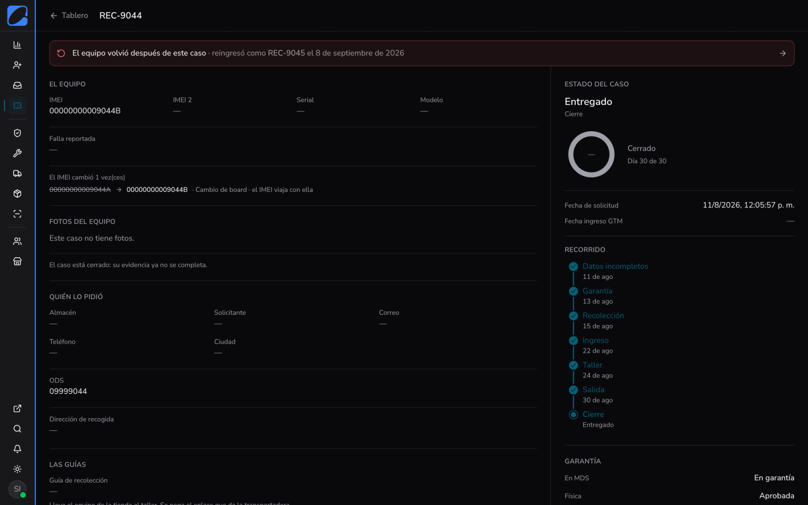Select the 'Salida' timeline step
Image resolution: width=808 pixels, height=505 pixels.
coord(593,390)
